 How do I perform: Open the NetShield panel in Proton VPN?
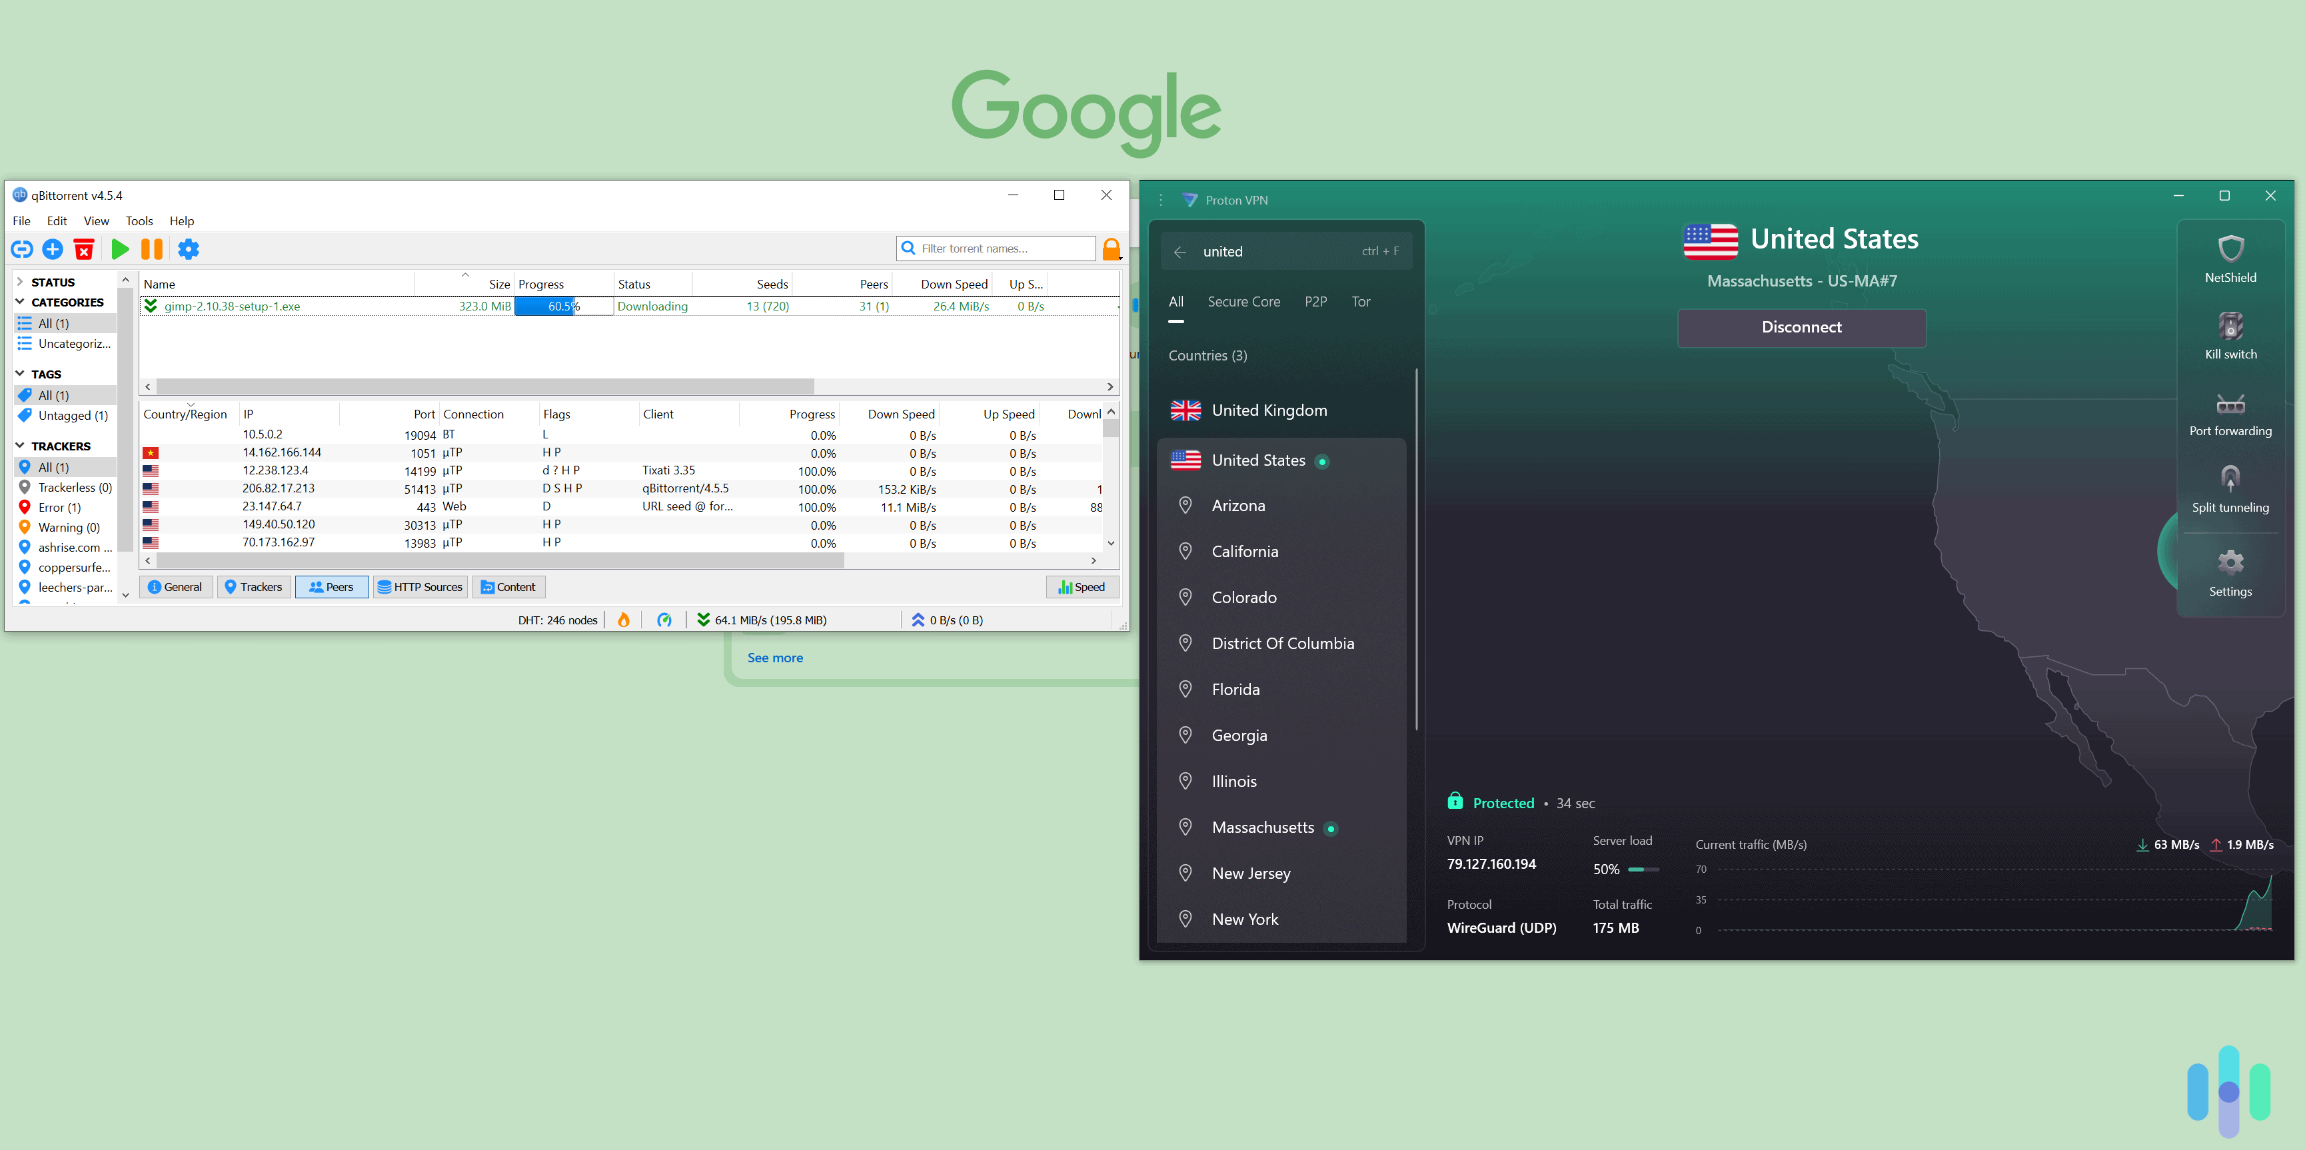pyautogui.click(x=2230, y=260)
